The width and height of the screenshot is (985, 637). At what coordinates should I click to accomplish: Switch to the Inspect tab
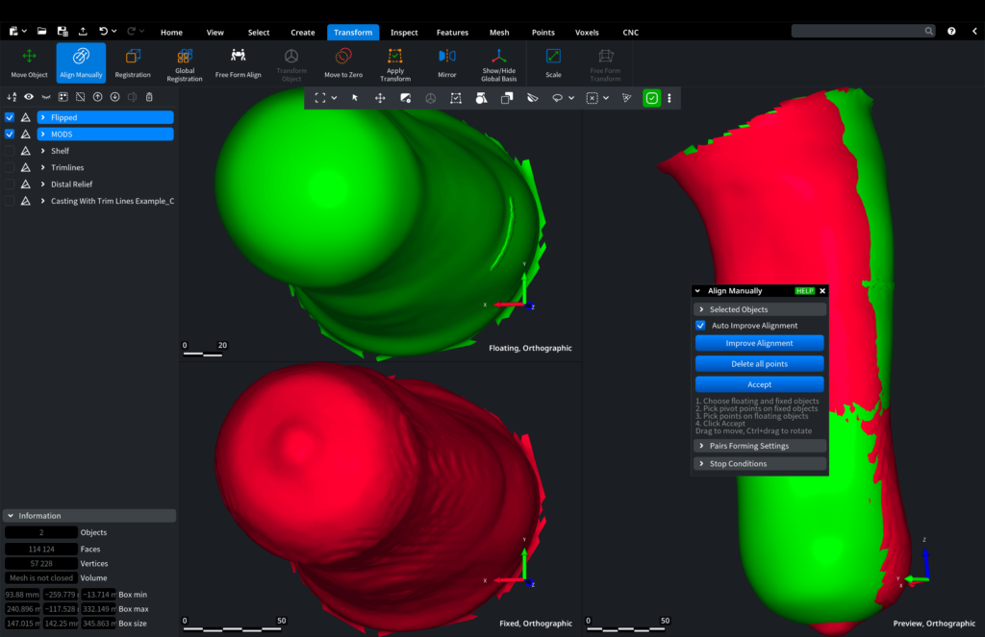pyautogui.click(x=404, y=33)
